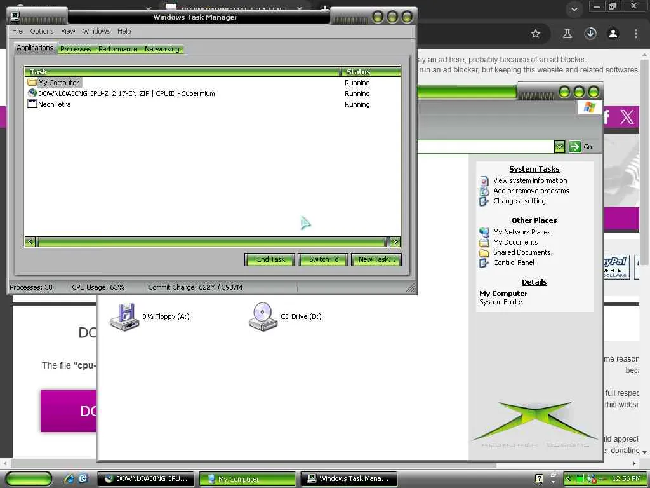
Task: Click the Windows flag logo in My Computer
Action: pyautogui.click(x=589, y=107)
